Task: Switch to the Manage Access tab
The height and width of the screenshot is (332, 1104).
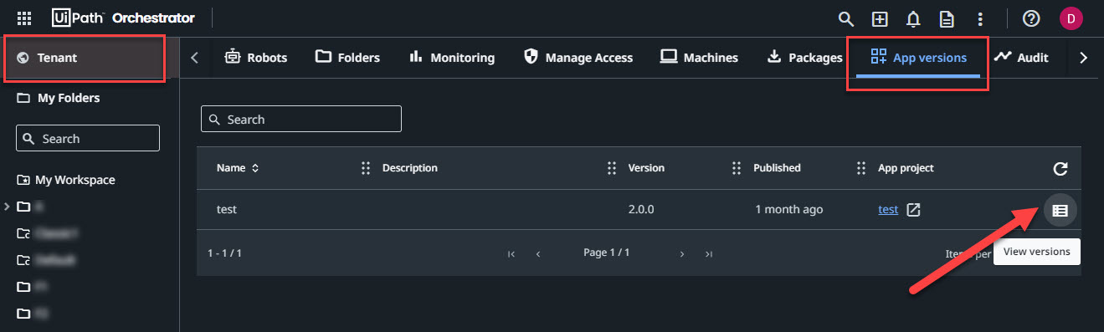Action: tap(578, 58)
